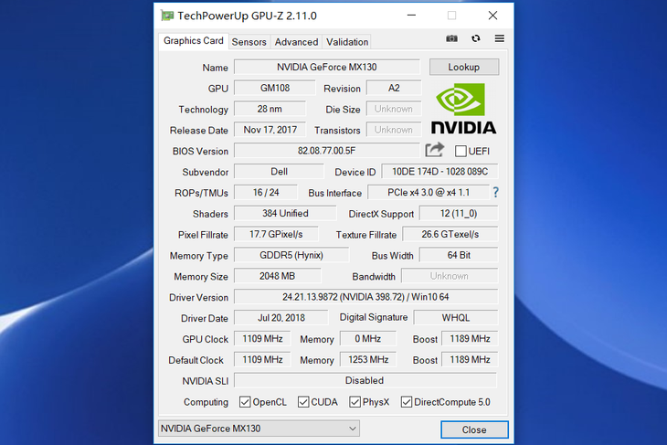
Task: Click the Driver Version label
Action: (x=198, y=297)
